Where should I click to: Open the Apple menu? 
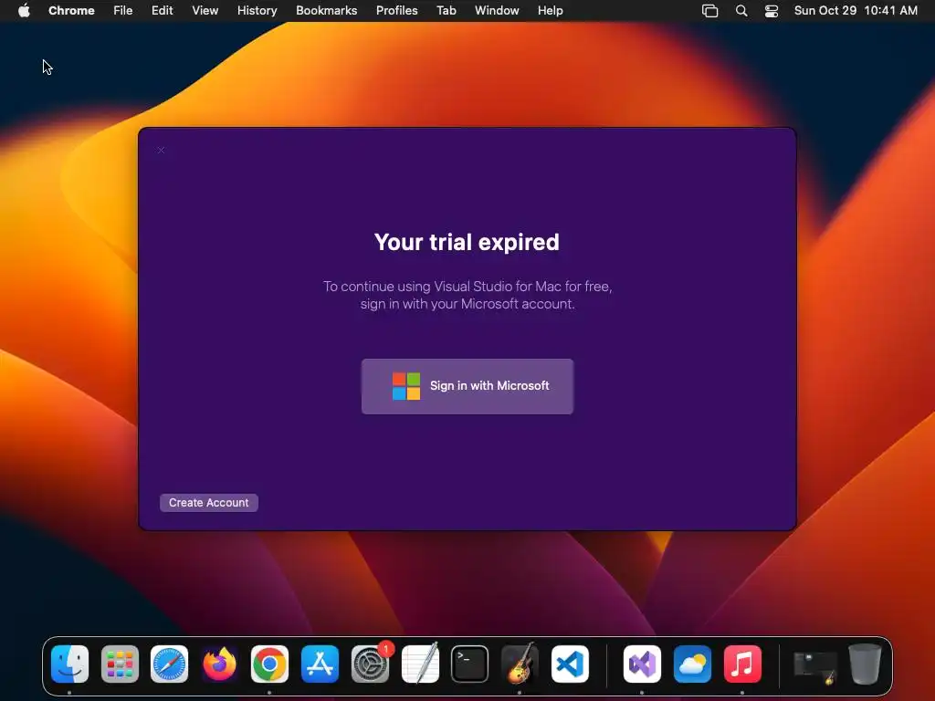(x=24, y=10)
